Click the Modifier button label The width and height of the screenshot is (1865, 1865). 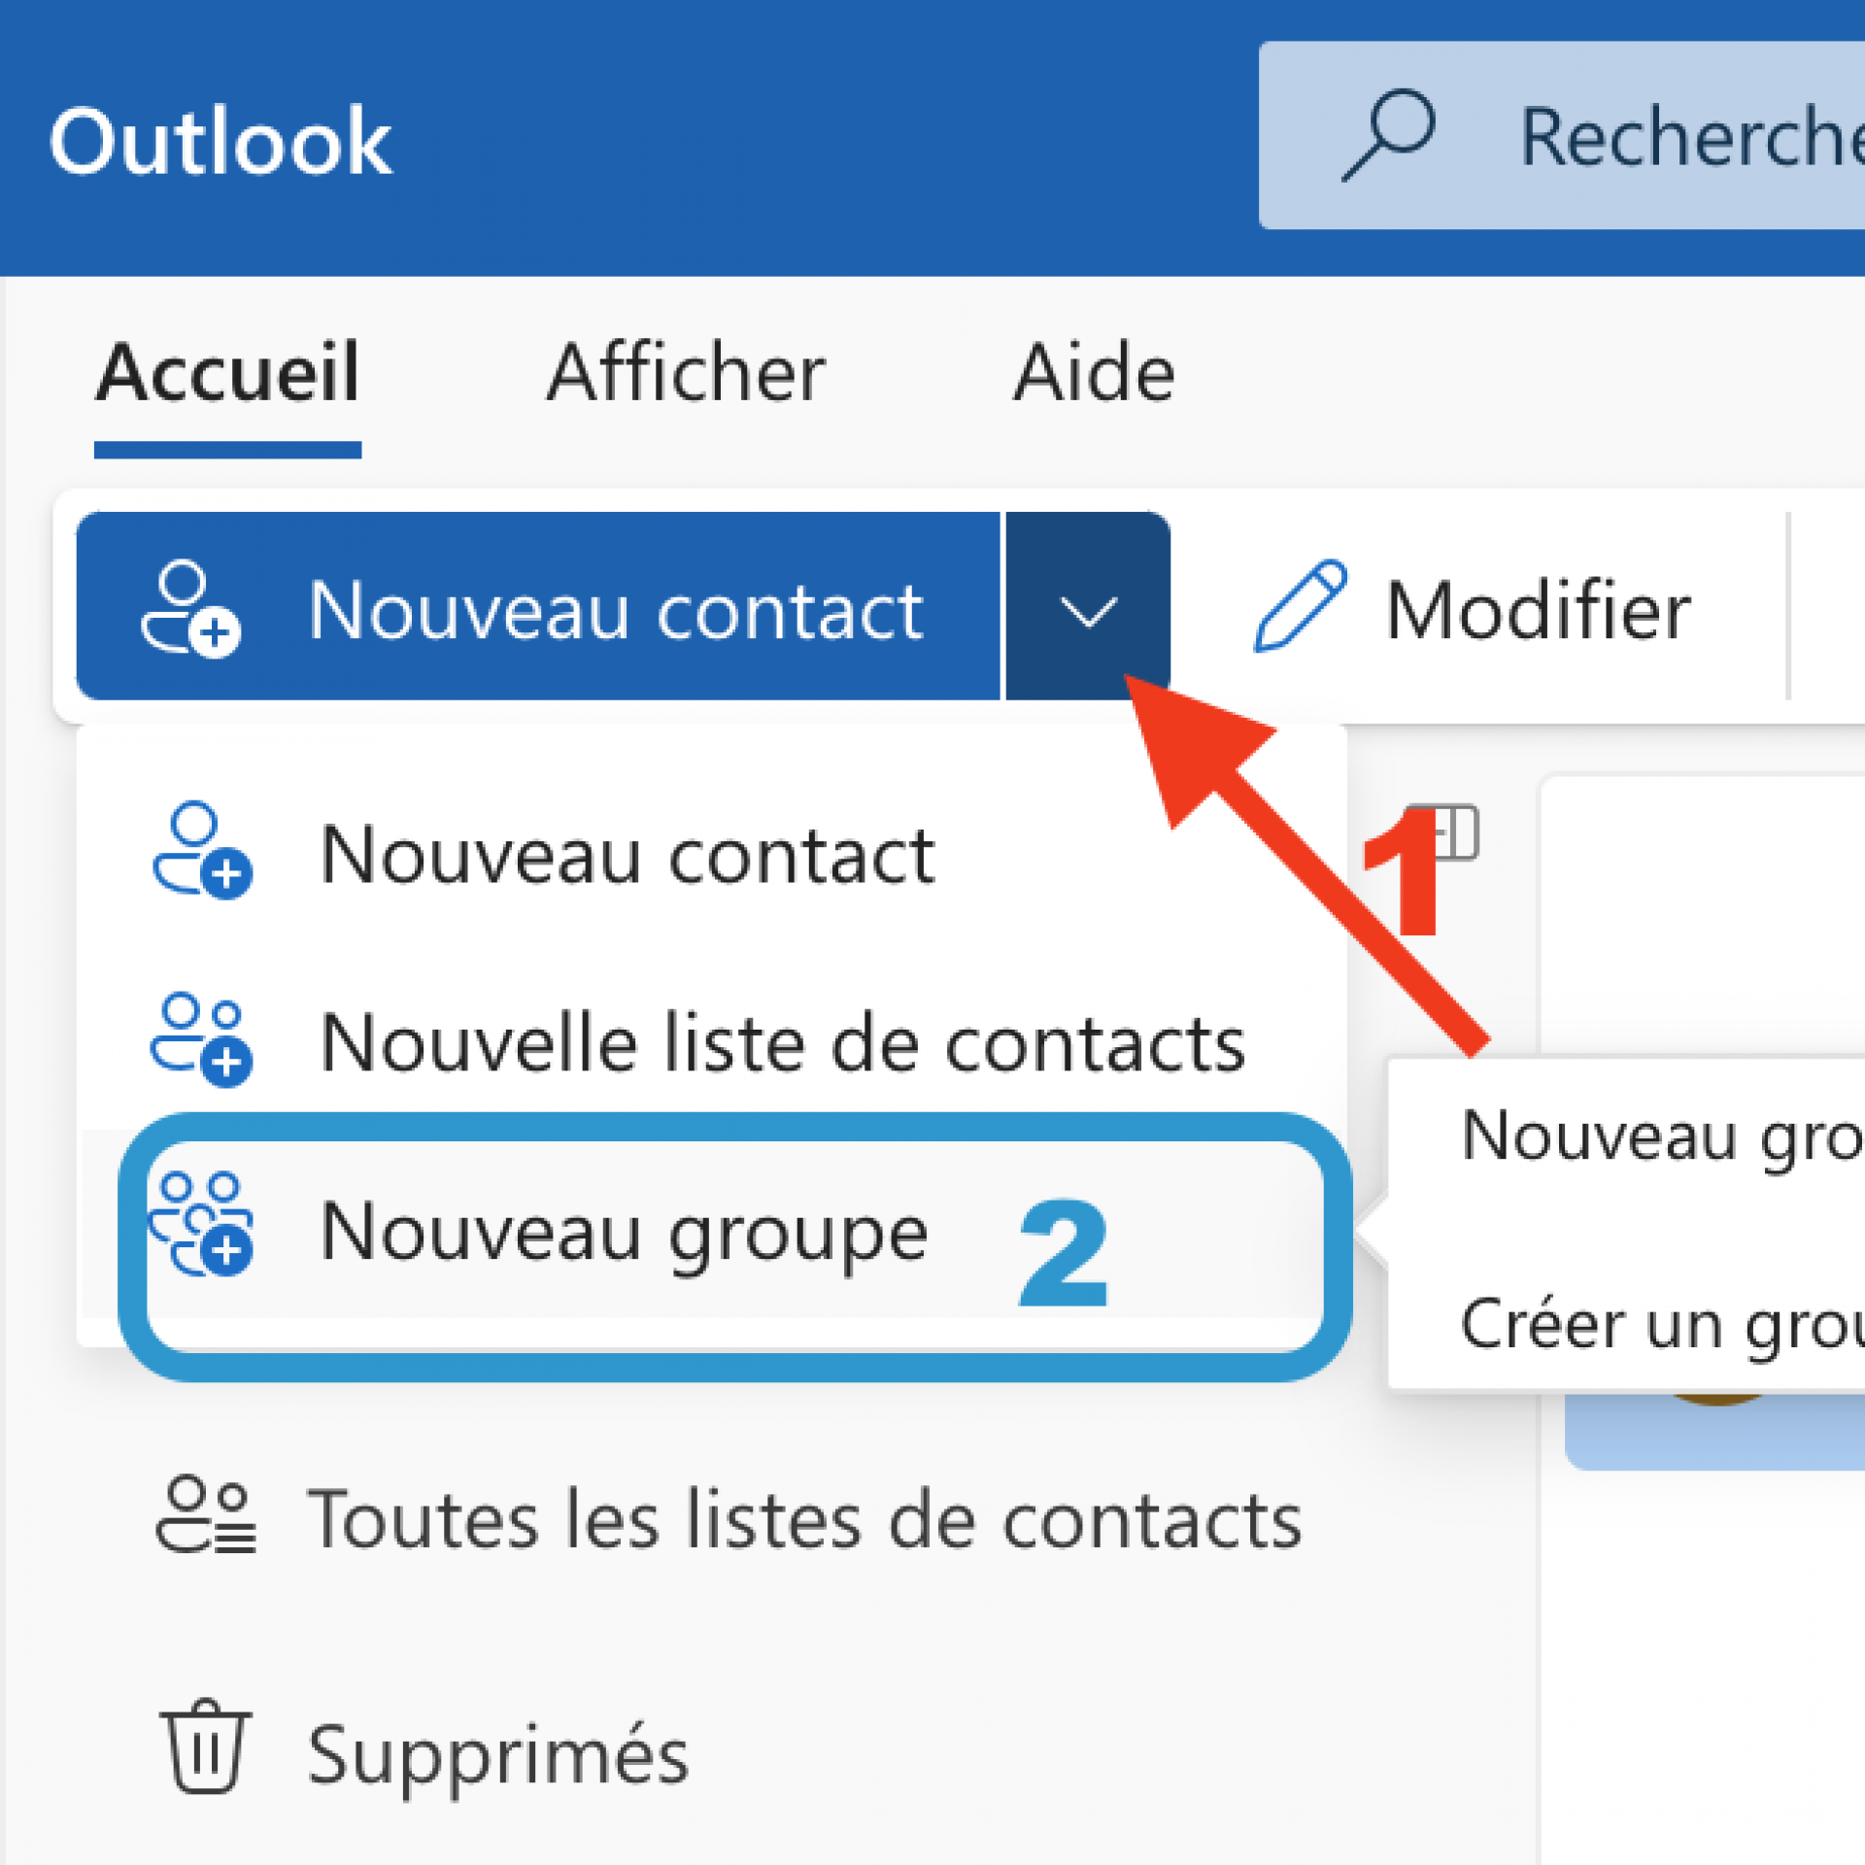[1538, 611]
